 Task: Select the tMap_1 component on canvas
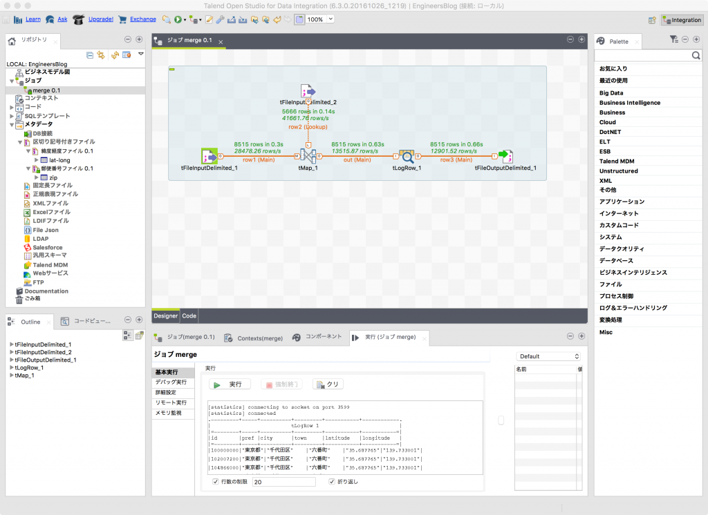[308, 157]
